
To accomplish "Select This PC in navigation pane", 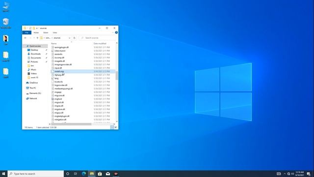I will pyautogui.click(x=33, y=88).
